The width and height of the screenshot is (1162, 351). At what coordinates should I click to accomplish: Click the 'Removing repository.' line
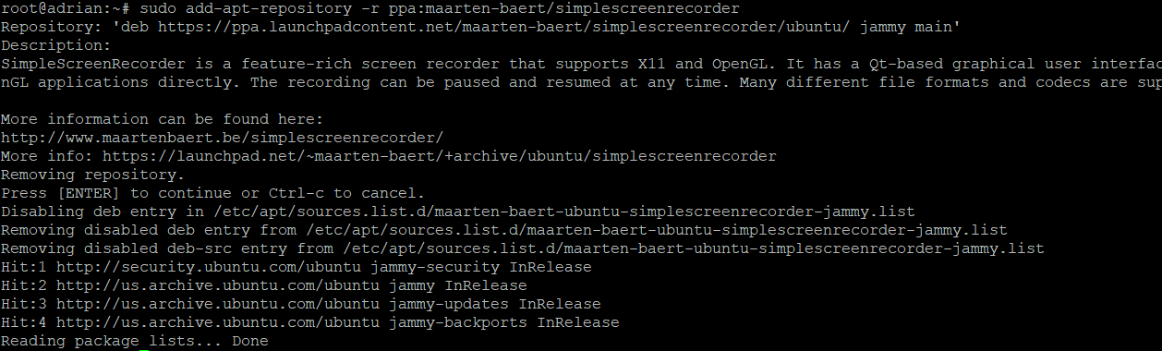(93, 175)
